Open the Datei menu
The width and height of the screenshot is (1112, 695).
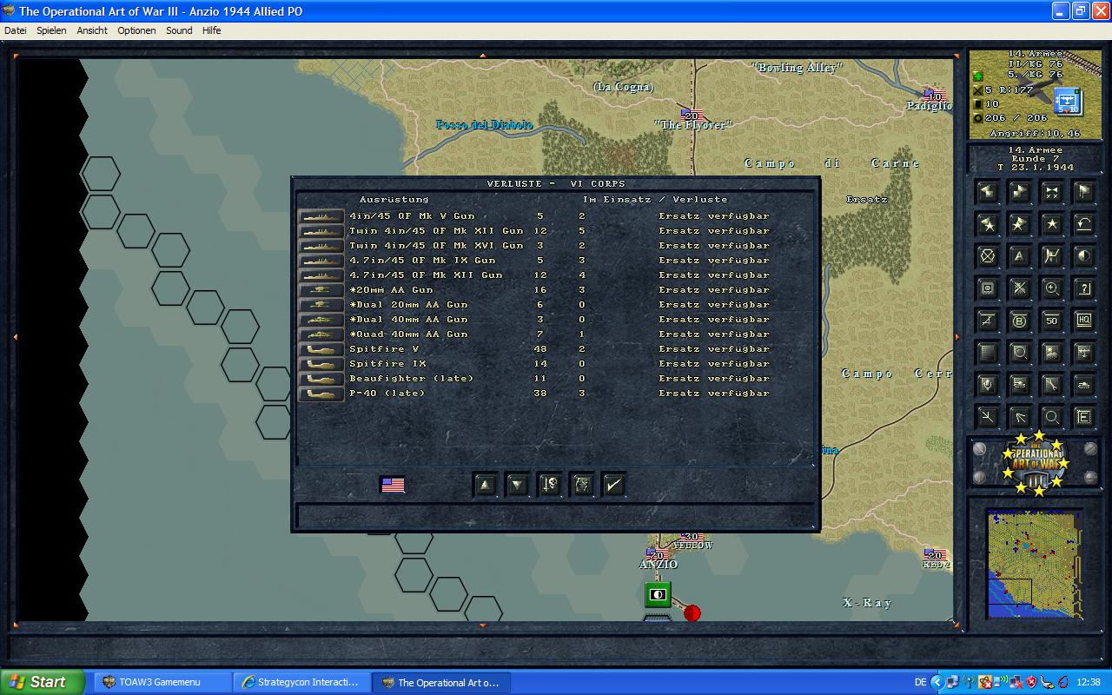point(16,30)
